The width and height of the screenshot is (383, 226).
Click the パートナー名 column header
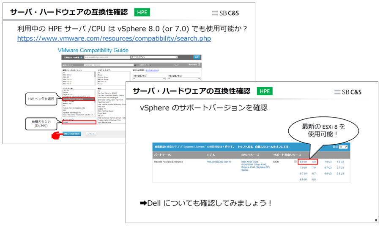click(162, 155)
